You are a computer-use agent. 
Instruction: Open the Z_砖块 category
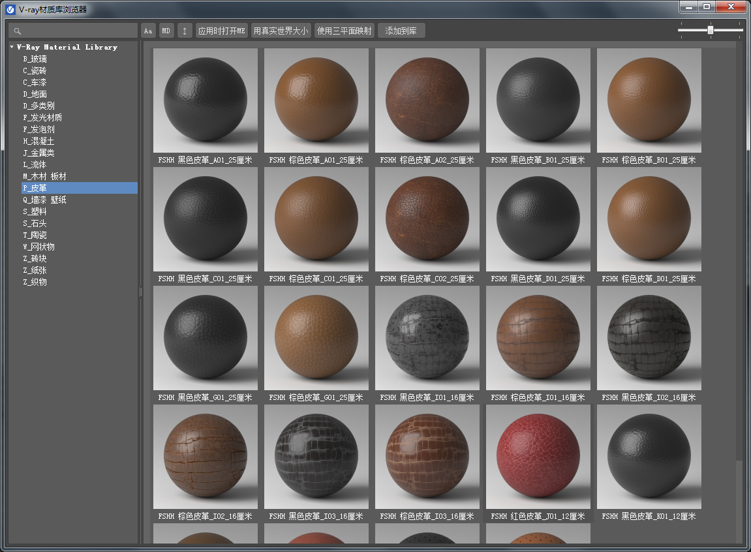click(x=35, y=258)
